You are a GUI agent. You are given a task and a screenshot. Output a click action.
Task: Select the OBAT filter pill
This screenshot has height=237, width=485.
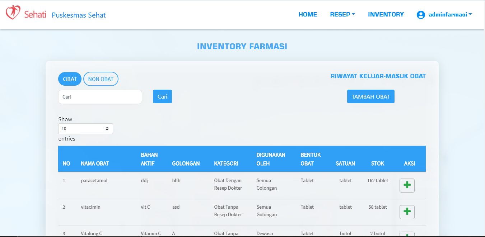(70, 79)
